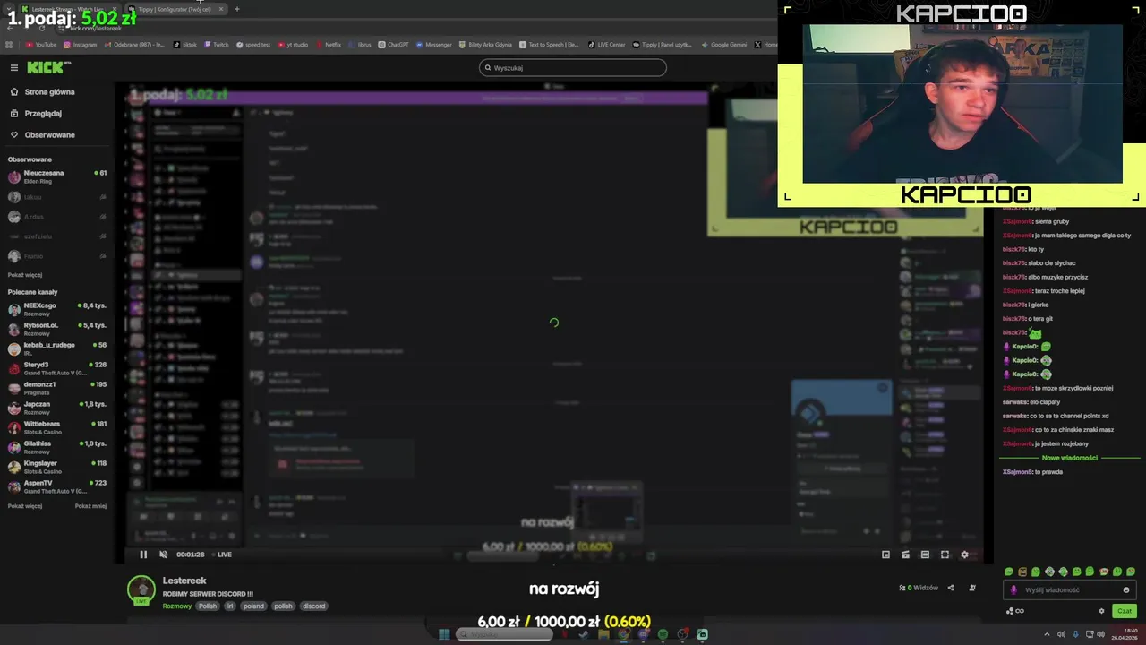Unmute the stream volume icon
Image resolution: width=1146 pixels, height=645 pixels.
click(x=163, y=555)
